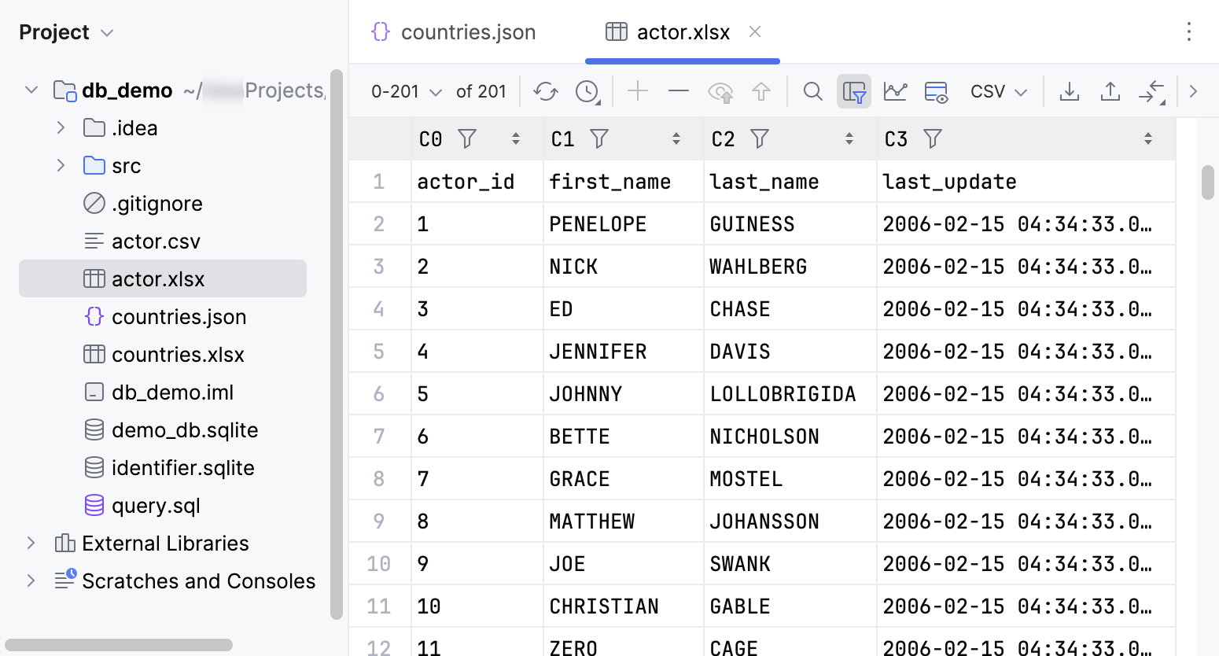Open actor.csv from the project tree
This screenshot has width=1219, height=656.
tap(157, 241)
